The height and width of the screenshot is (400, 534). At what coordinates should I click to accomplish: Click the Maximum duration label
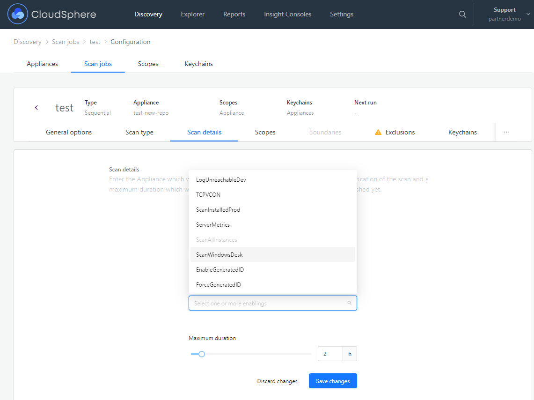[x=212, y=338]
